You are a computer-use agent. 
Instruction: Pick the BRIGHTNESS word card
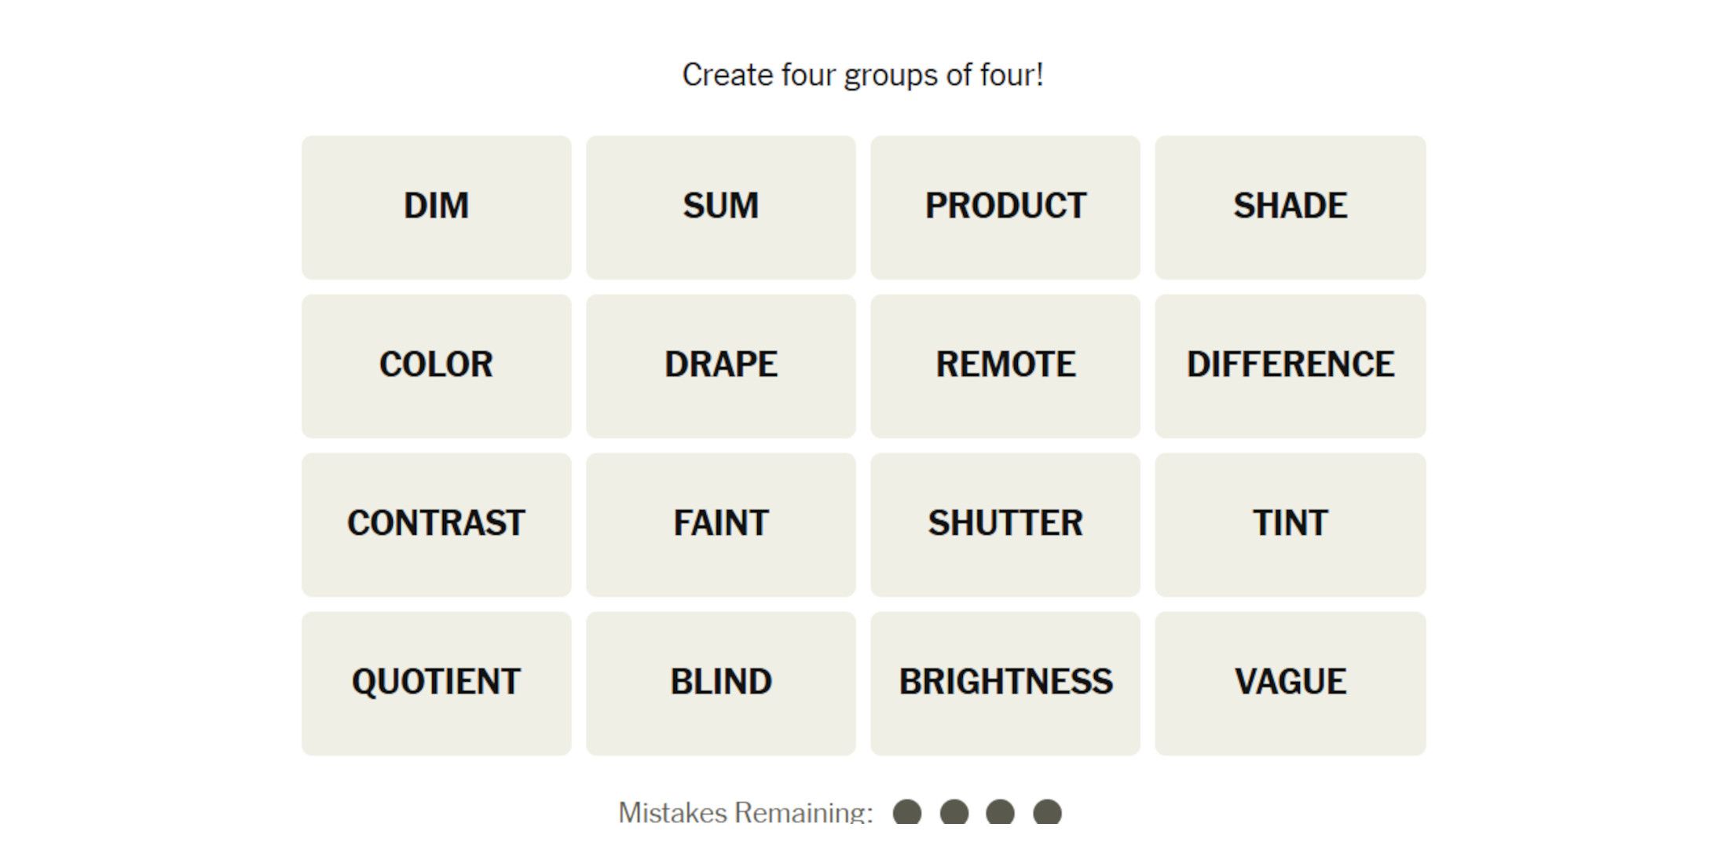click(x=1005, y=683)
